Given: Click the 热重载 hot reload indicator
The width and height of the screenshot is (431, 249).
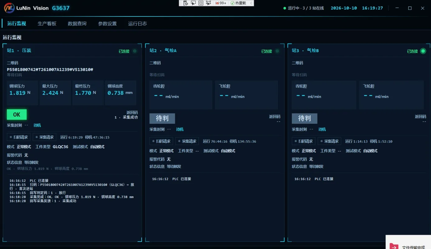Looking at the screenshot, I should 238,3.
